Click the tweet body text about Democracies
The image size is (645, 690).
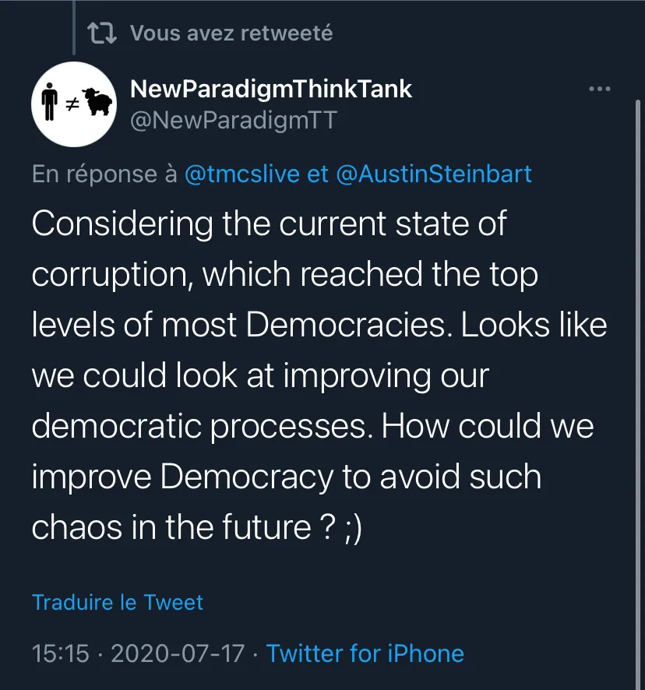319,375
